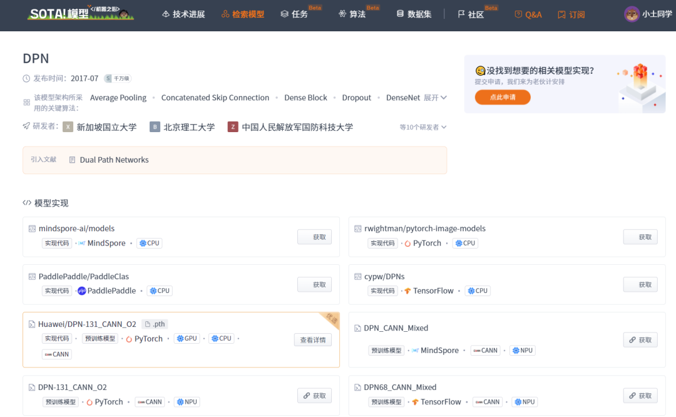Screen dimensions: 676x417
Task: Open the Dual Path Networks paper
Action: (x=114, y=160)
